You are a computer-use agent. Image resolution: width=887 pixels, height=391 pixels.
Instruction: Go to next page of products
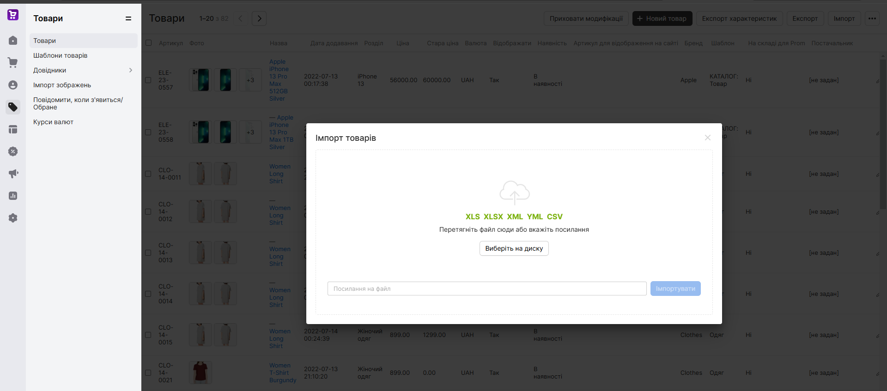tap(259, 18)
